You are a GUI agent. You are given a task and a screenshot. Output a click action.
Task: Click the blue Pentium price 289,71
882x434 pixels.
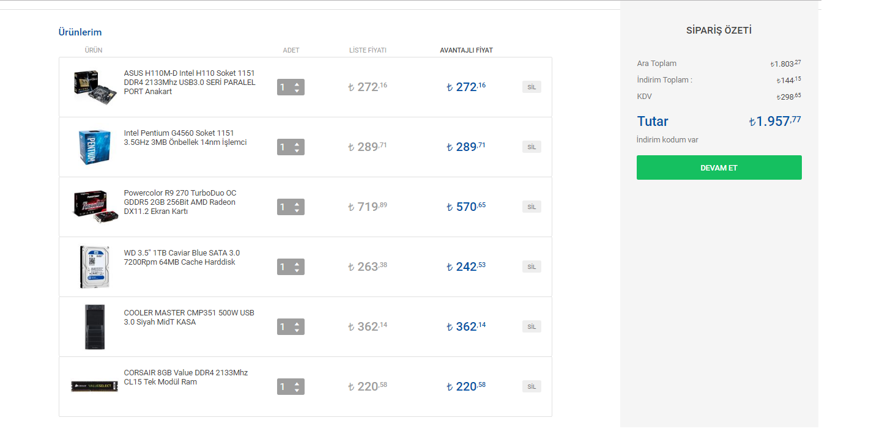tap(466, 147)
